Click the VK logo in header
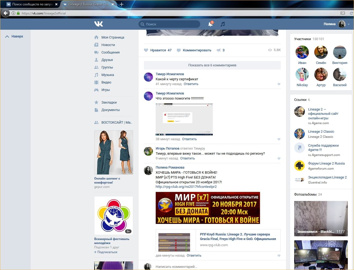Image resolution: width=354 pixels, height=270 pixels. click(x=98, y=24)
